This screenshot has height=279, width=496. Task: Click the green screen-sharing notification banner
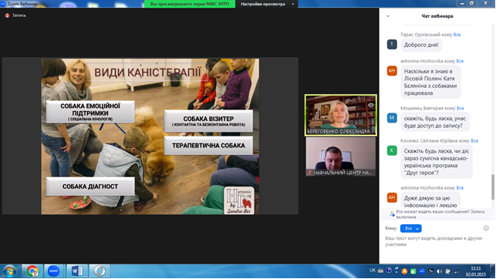coord(190,4)
